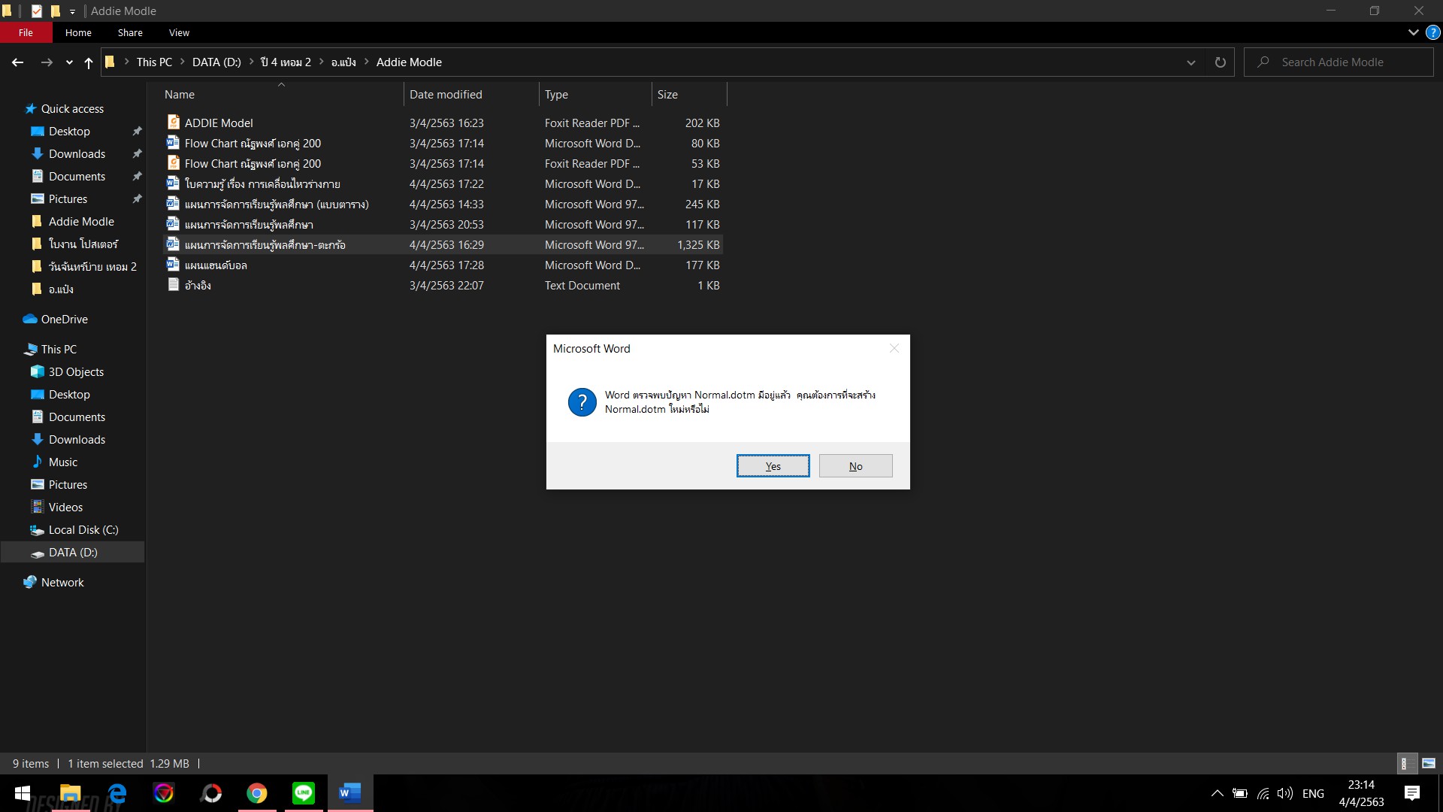Open the LINE app from the taskbar
Viewport: 1443px width, 812px height.
(304, 793)
